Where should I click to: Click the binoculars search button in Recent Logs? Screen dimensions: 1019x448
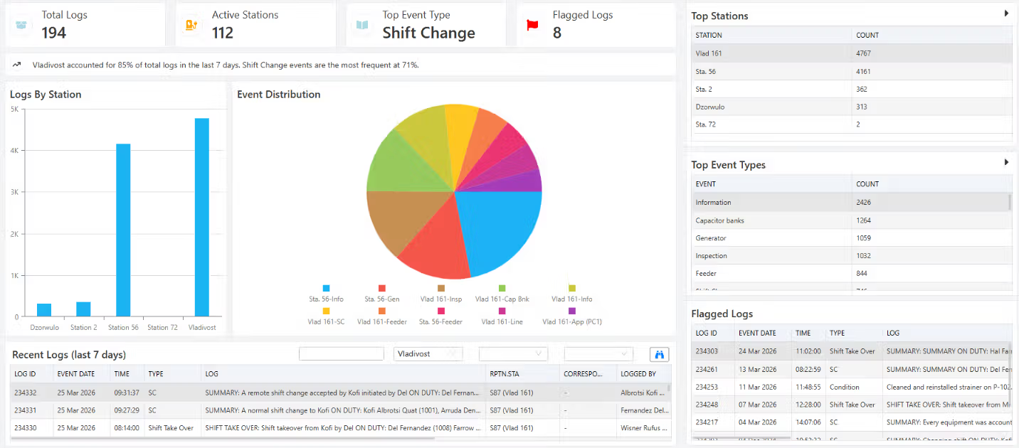point(660,354)
